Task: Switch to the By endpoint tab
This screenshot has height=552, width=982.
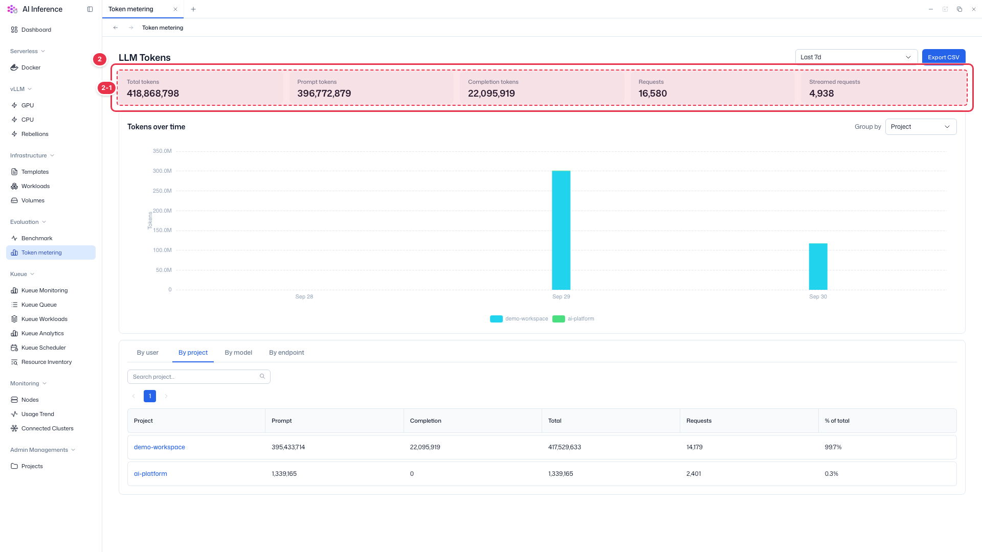Action: pyautogui.click(x=286, y=353)
